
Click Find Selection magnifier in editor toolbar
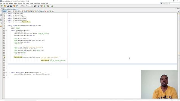pyautogui.click(x=22, y=11)
